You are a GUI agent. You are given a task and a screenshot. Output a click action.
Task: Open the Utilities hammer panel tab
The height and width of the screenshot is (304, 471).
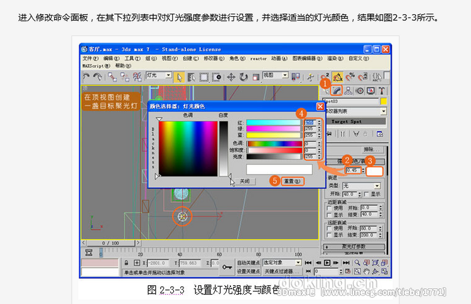382,90
